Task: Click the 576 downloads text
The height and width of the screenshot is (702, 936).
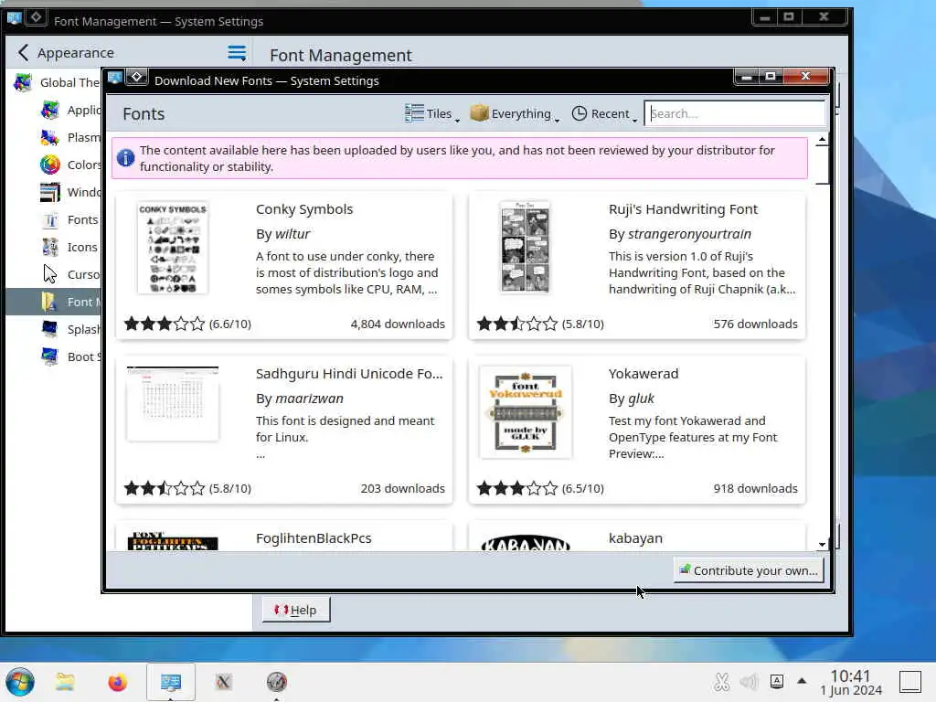Action: 755,324
